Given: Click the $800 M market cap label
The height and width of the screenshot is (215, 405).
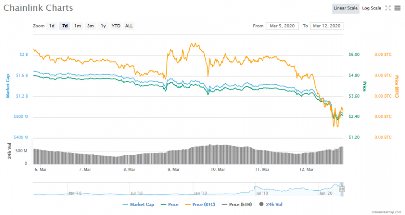Looking at the screenshot, I should pyautogui.click(x=21, y=116).
